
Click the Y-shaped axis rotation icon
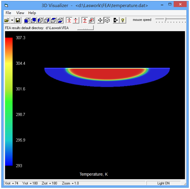[x=76, y=20]
